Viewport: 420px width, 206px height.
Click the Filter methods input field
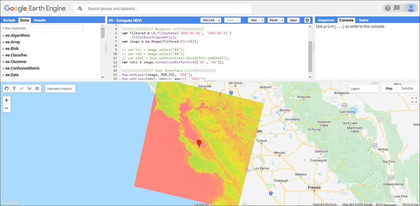42,28
